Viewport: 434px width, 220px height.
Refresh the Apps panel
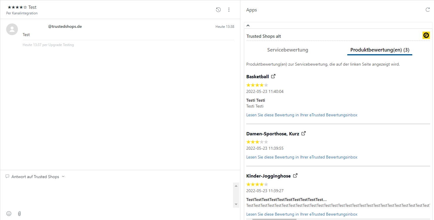coord(428,10)
